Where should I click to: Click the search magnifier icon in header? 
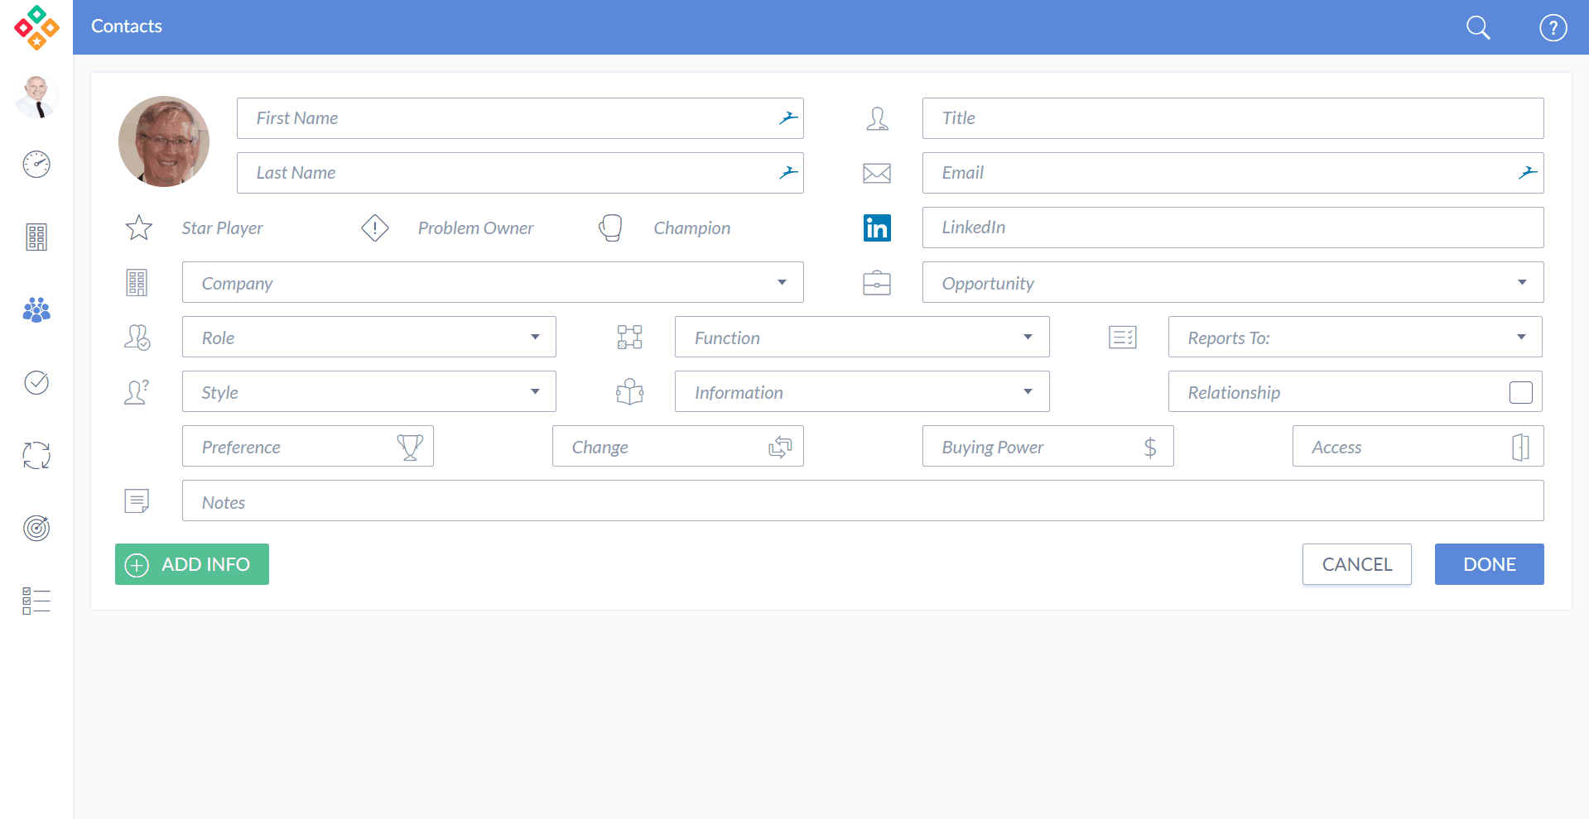pyautogui.click(x=1477, y=27)
